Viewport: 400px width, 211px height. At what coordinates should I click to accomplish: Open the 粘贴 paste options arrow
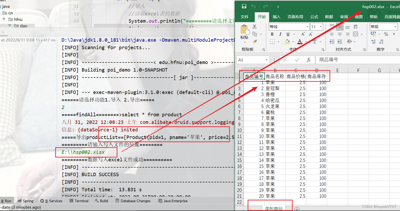pos(245,42)
